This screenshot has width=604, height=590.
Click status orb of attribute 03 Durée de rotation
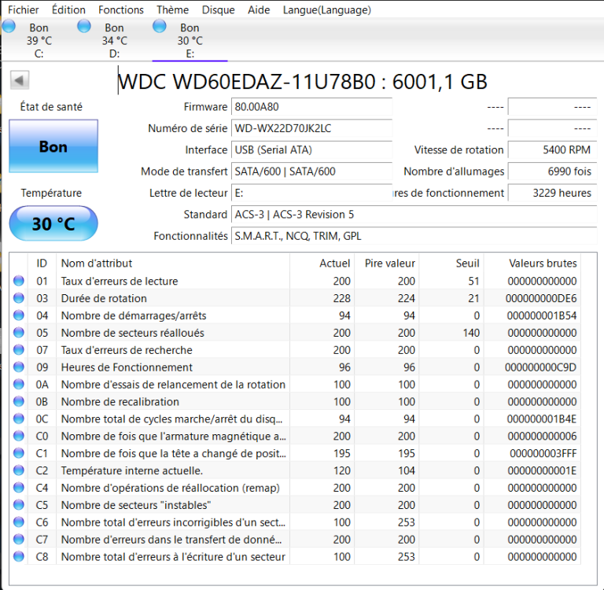(19, 298)
